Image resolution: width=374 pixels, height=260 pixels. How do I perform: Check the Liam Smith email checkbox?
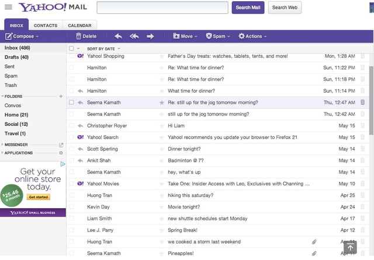71,219
